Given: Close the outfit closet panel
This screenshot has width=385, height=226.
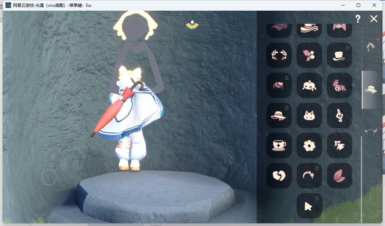Looking at the screenshot, I should coord(374,19).
